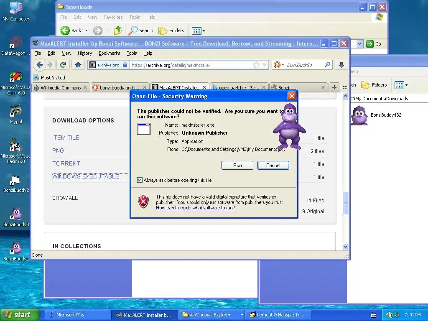Open TORRENT download option
The height and width of the screenshot is (321, 428).
tap(66, 163)
